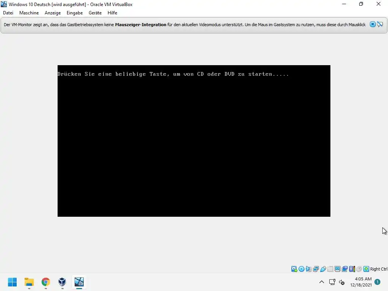
Task: Click the recording status icon
Action: 344,269
